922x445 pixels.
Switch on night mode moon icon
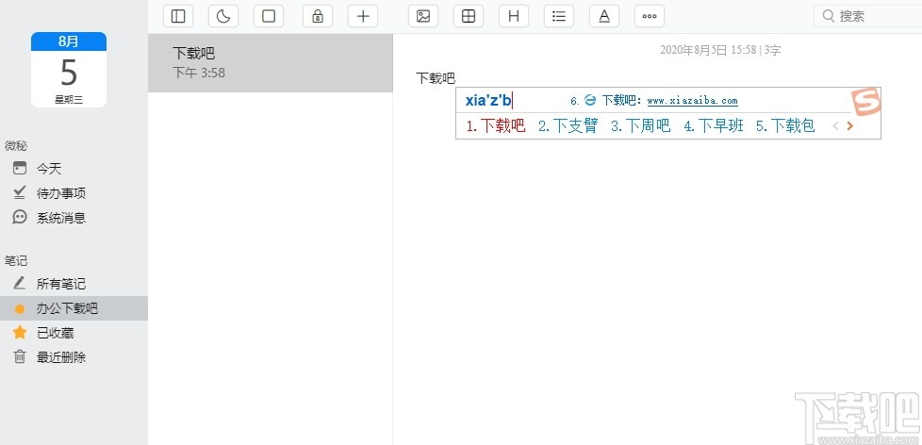(223, 16)
